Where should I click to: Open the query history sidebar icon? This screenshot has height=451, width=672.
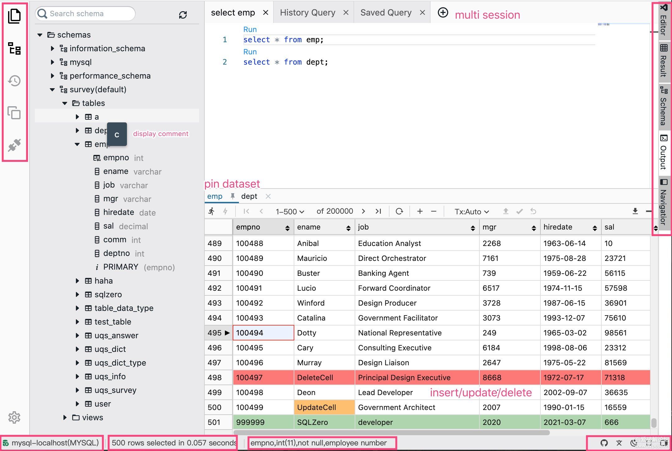14,81
